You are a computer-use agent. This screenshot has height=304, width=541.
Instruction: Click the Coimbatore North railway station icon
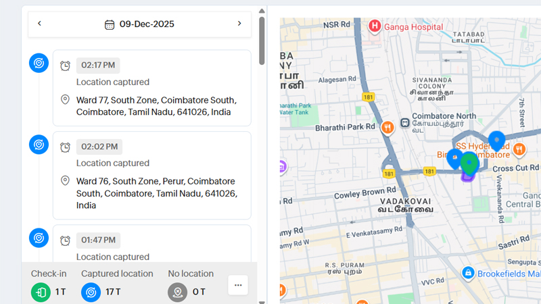coord(404,124)
